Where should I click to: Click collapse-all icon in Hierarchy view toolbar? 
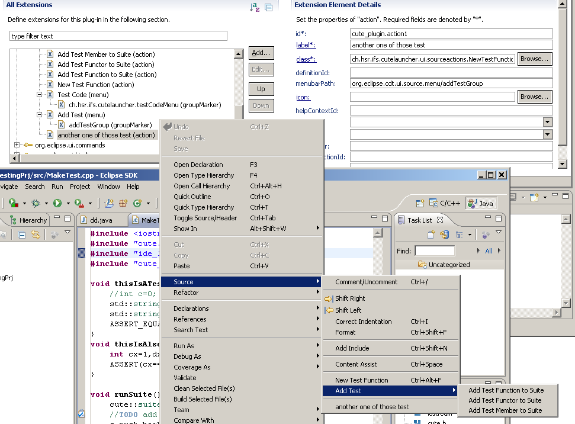point(22,235)
